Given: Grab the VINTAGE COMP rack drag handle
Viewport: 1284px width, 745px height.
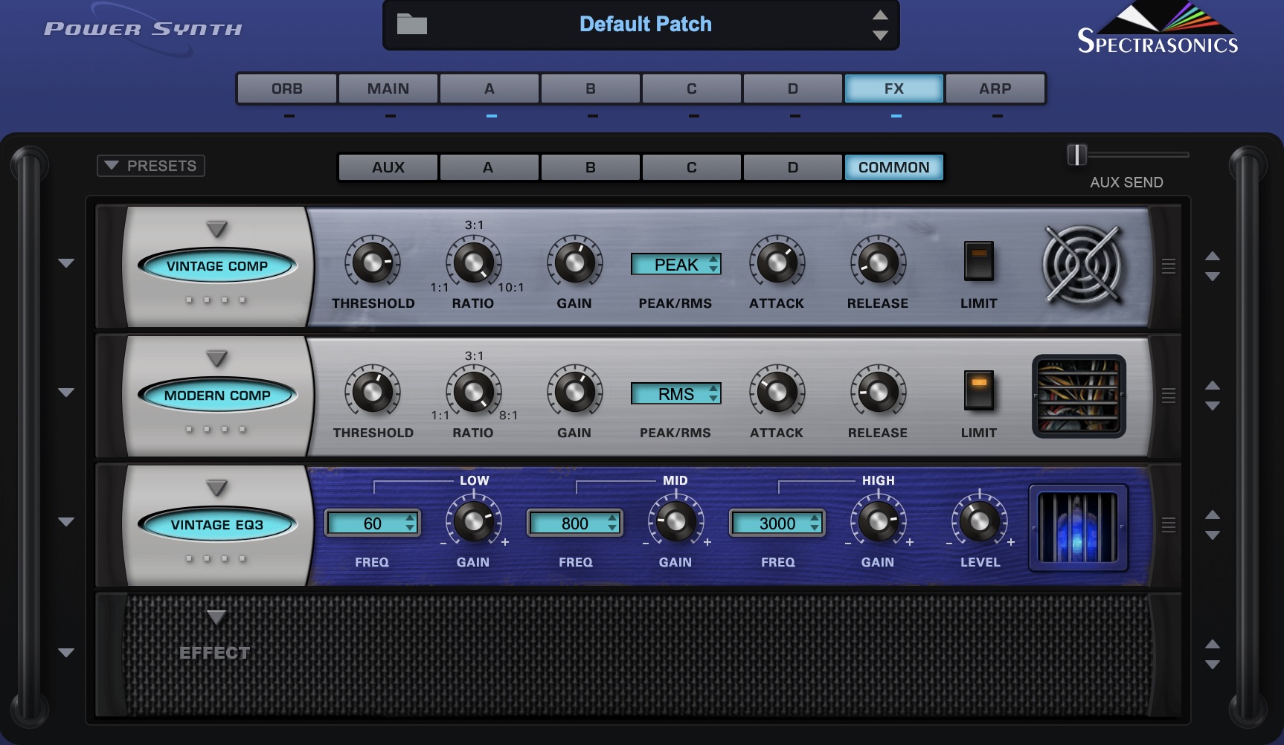Looking at the screenshot, I should click(1169, 265).
